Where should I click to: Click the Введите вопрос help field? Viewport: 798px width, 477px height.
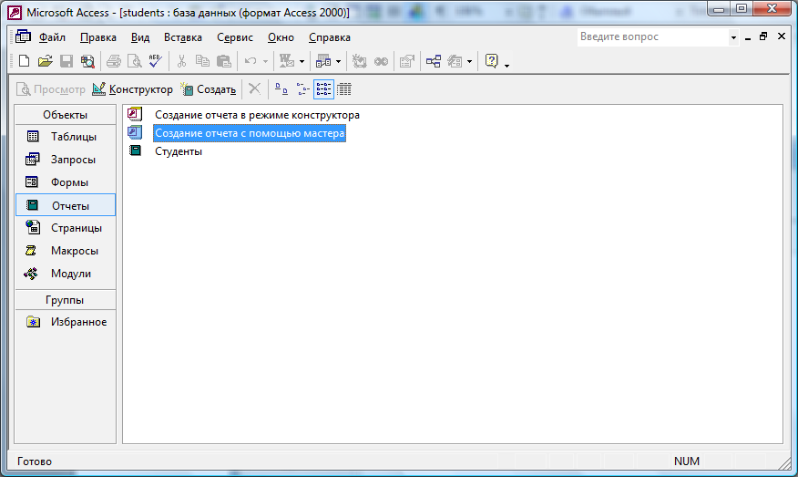pyautogui.click(x=653, y=36)
